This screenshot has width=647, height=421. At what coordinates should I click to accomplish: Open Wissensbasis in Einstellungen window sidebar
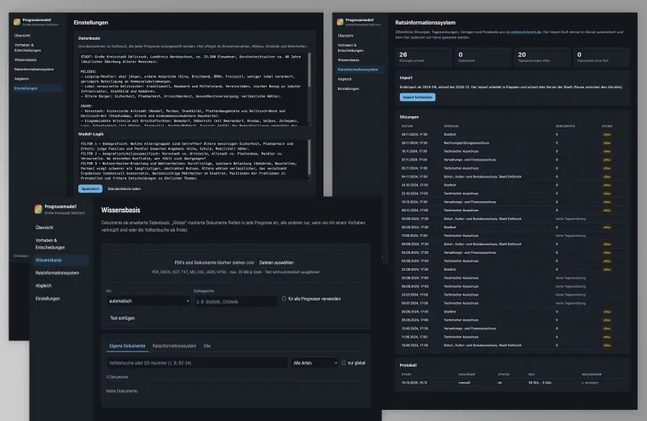point(25,59)
